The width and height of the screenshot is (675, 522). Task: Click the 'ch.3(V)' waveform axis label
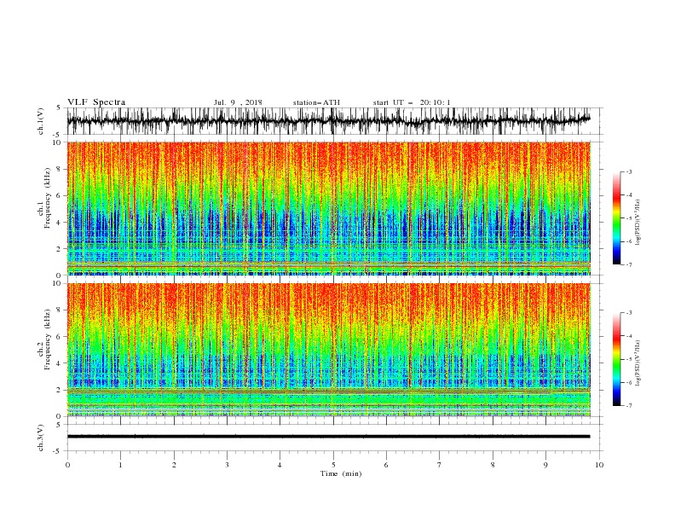click(x=41, y=438)
